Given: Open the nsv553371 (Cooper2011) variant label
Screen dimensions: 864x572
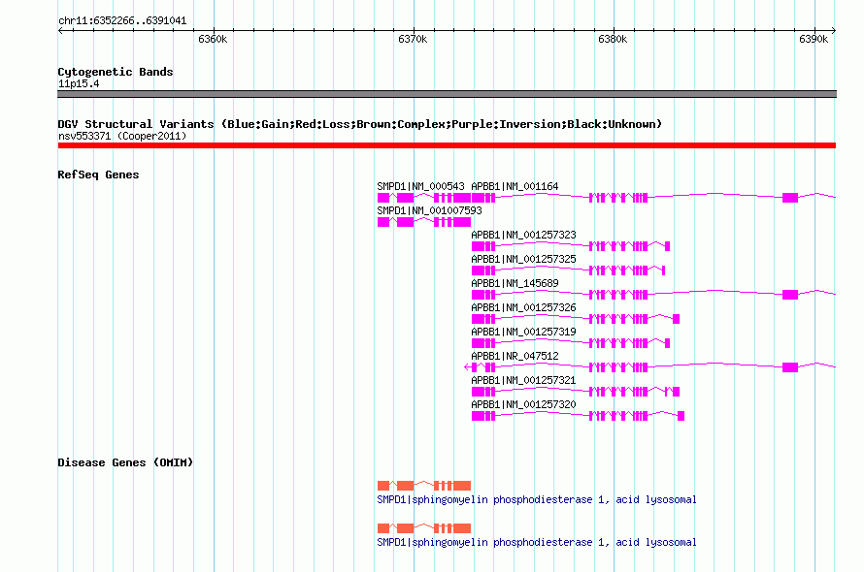Looking at the screenshot, I should 122,136.
